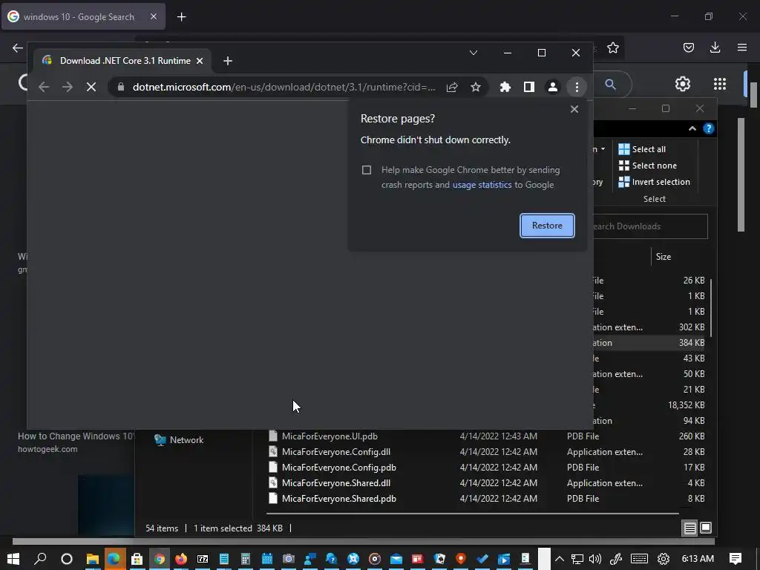Click the Restore button
The width and height of the screenshot is (760, 570).
pyautogui.click(x=547, y=226)
